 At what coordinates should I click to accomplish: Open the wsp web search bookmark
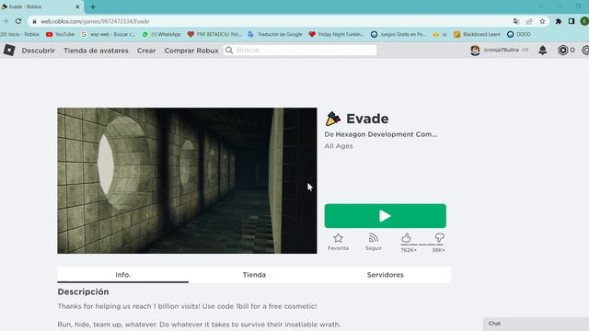point(108,34)
